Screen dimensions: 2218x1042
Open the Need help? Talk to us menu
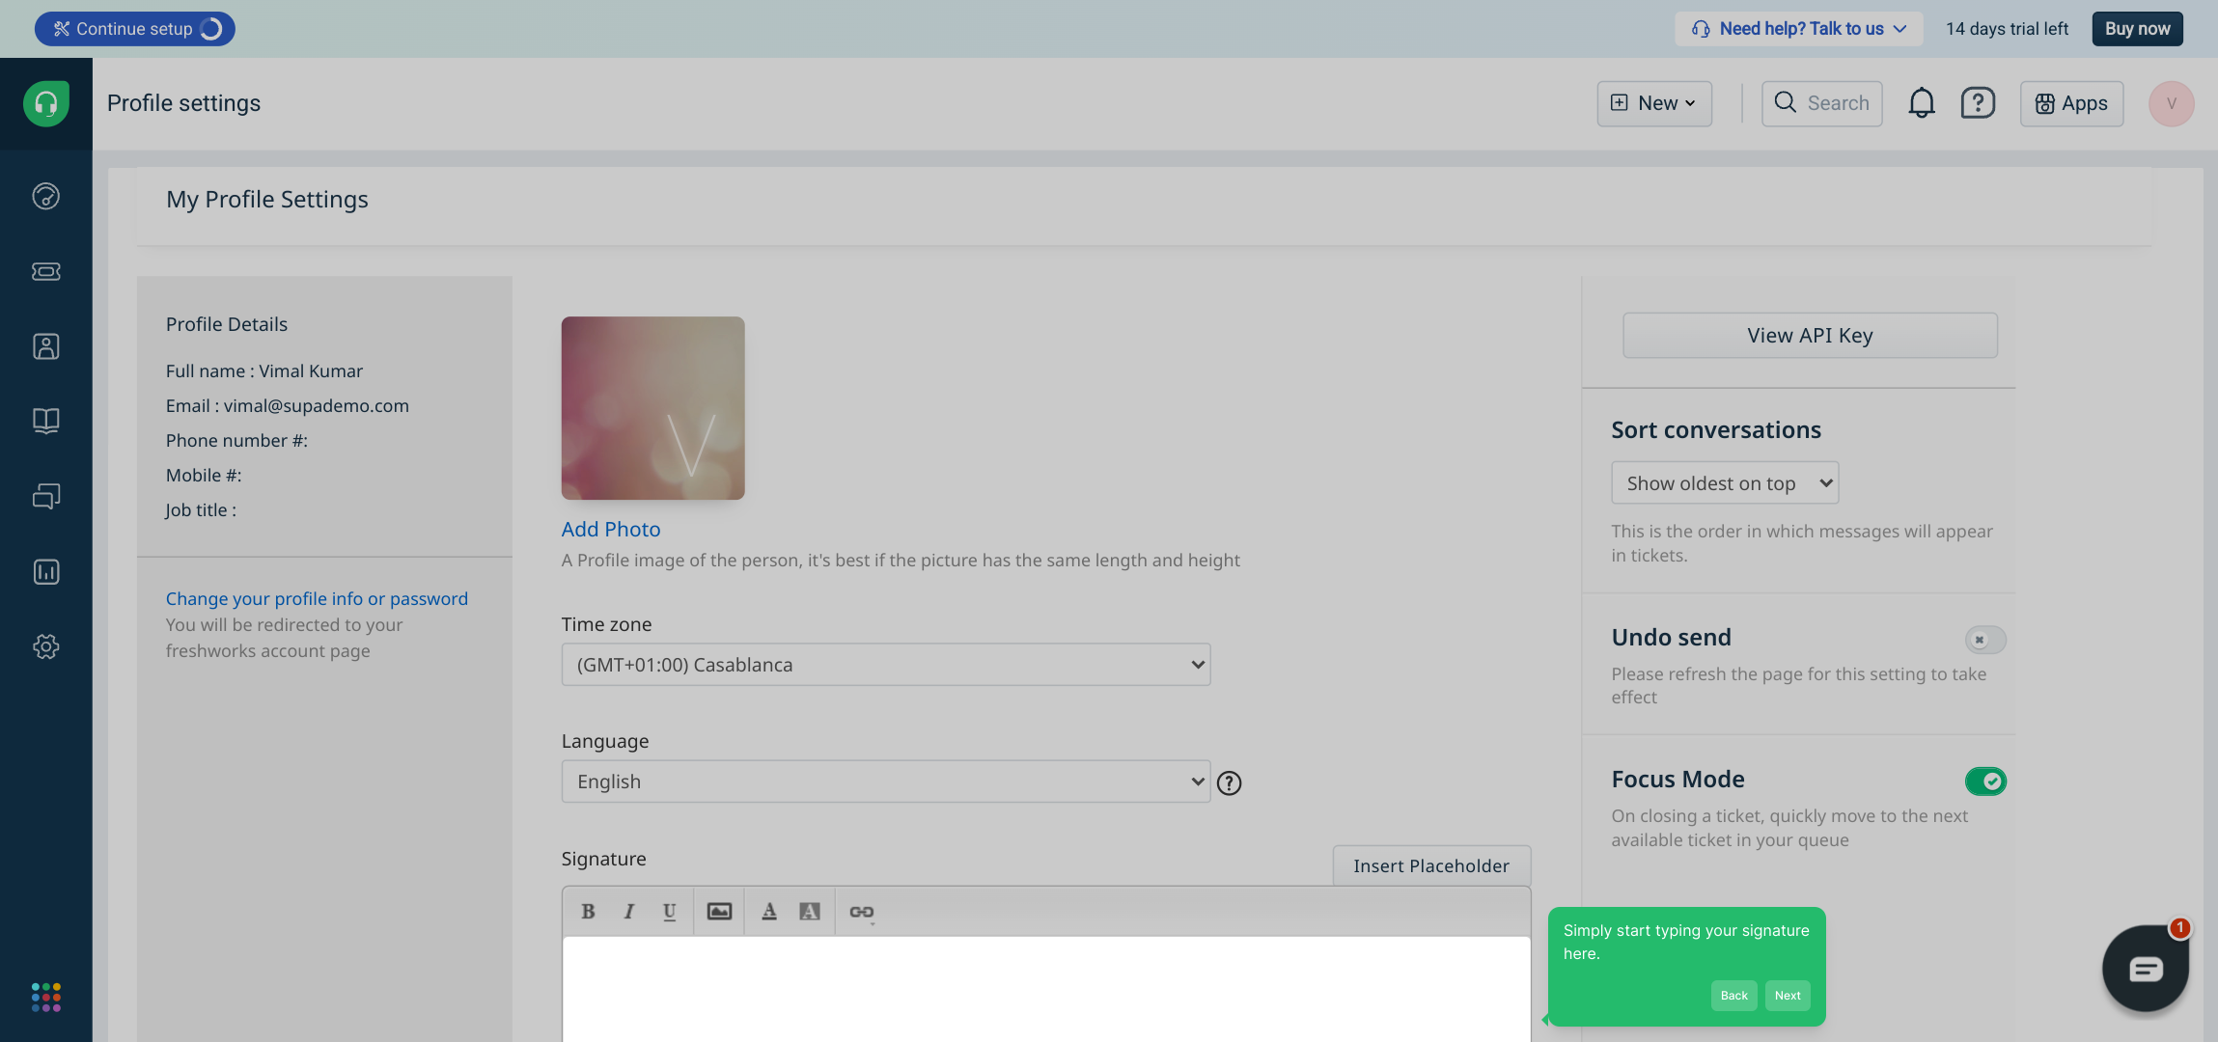(x=1799, y=29)
